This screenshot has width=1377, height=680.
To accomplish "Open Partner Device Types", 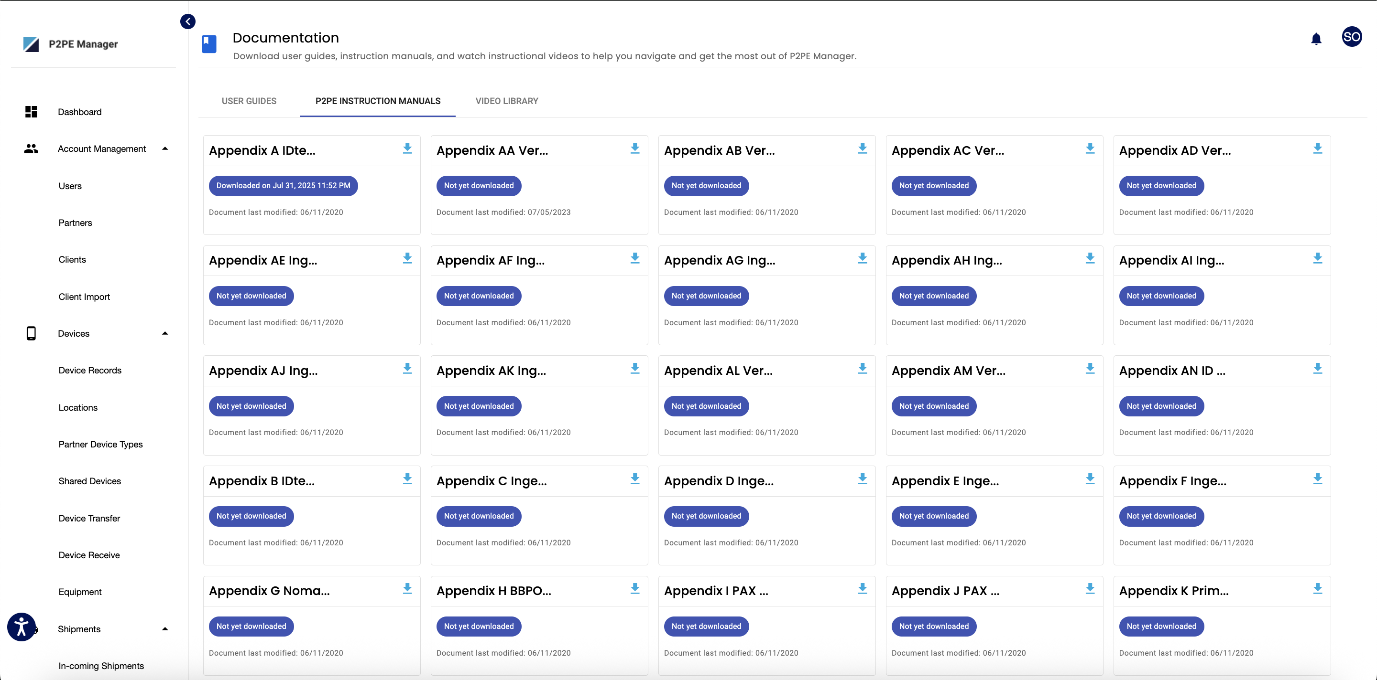I will point(100,444).
